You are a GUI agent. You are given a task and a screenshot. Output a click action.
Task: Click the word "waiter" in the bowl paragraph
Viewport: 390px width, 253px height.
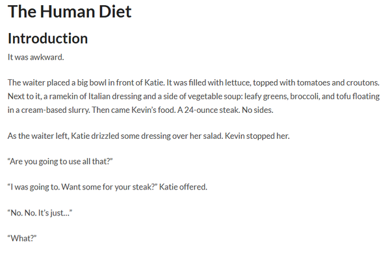point(34,82)
